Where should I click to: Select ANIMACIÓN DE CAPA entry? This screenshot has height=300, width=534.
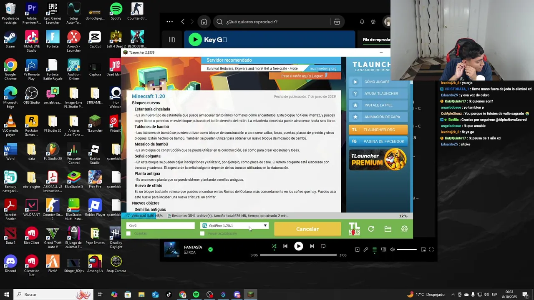pos(378,117)
